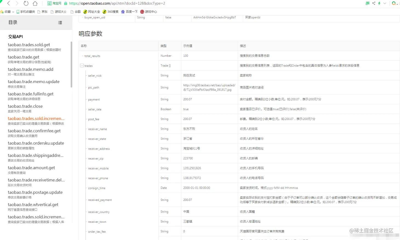
Task: Open the 360 search engine selector
Action: tap(395, 3)
